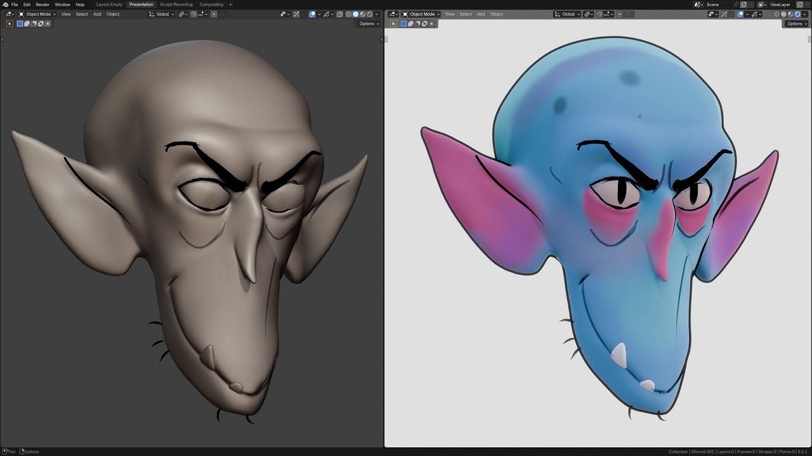Toggle snapping magnet in right viewport
Image resolution: width=812 pixels, height=456 pixels.
[x=599, y=14]
